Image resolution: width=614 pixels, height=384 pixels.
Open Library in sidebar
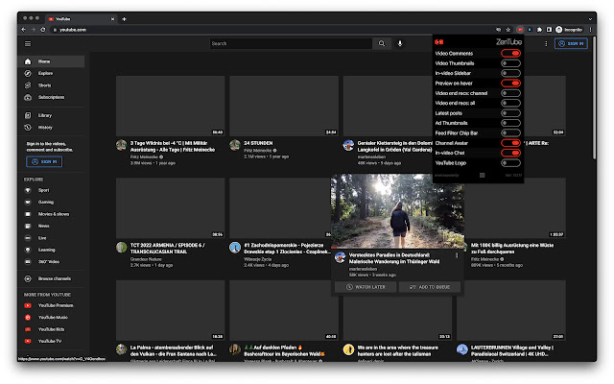51,115
